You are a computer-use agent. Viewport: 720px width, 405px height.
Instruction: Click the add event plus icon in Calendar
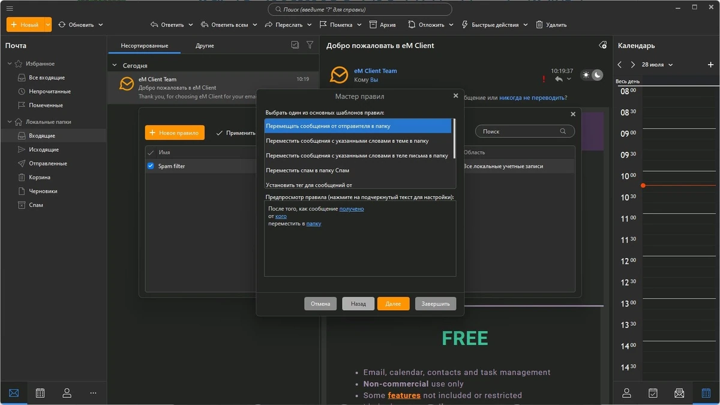(710, 65)
